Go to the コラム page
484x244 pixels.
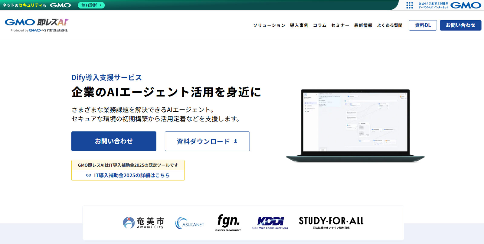pyautogui.click(x=320, y=25)
